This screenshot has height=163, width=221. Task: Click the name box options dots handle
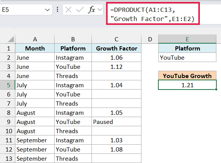pyautogui.click(x=57, y=10)
